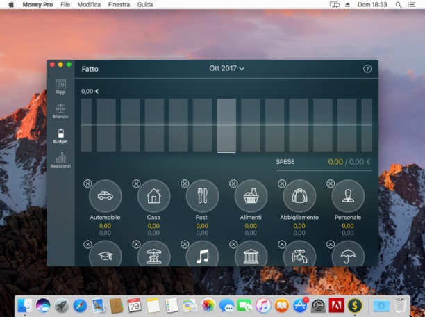
Task: Open the Bilancio scales section
Action: pyautogui.click(x=60, y=111)
